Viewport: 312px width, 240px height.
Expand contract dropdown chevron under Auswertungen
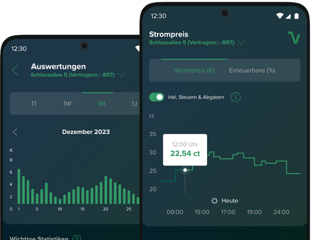122,75
